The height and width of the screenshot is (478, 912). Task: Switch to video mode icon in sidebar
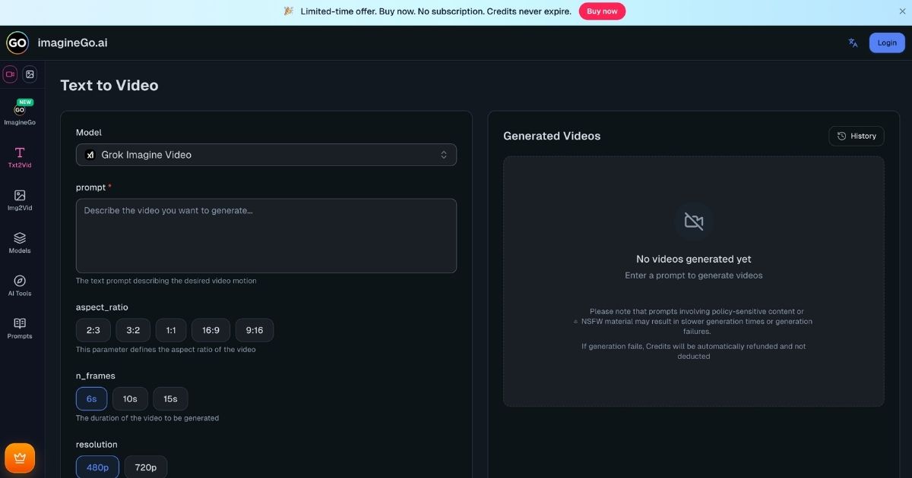[x=10, y=74]
